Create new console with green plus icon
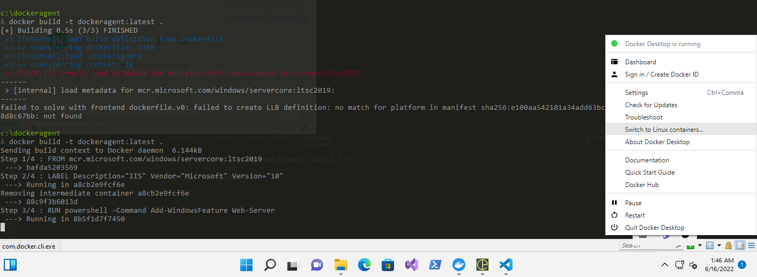Viewport: 757px width, 277px height. pyautogui.click(x=691, y=246)
